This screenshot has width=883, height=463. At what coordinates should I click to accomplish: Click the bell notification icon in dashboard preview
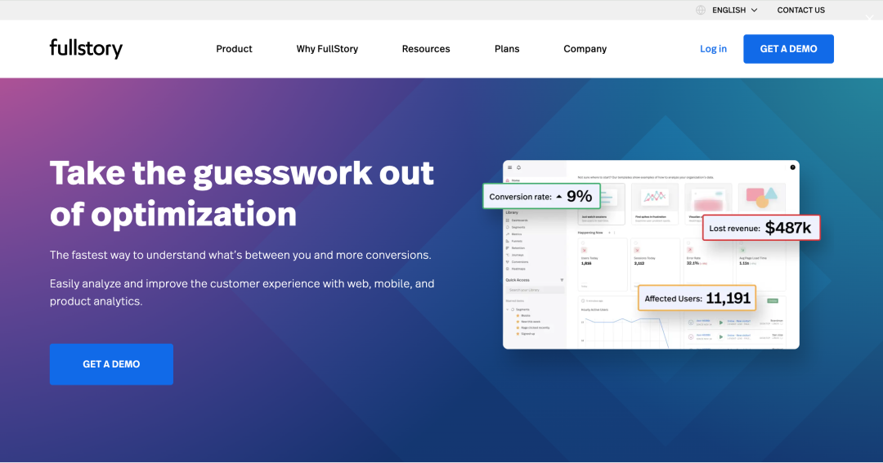518,167
